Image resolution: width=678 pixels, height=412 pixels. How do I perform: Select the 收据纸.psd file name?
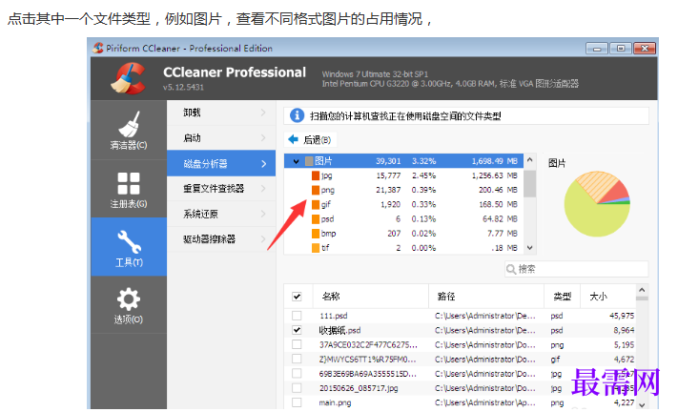coord(339,330)
